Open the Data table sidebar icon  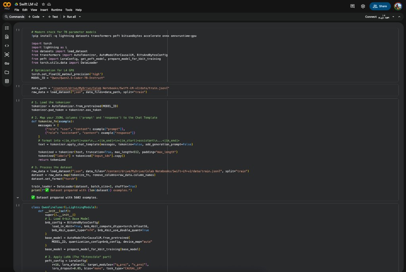7,81
